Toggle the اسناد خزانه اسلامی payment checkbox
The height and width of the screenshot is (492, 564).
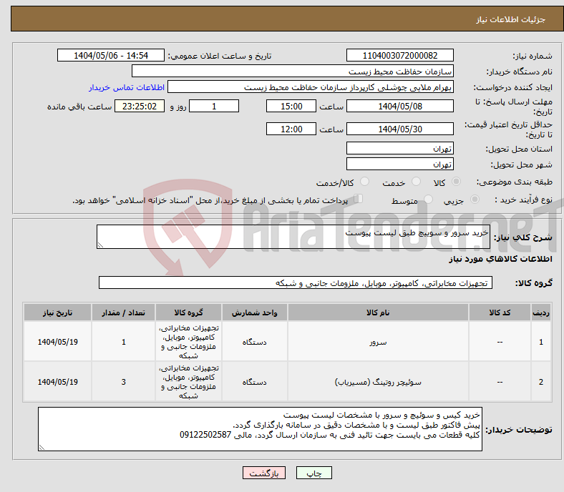(x=358, y=198)
